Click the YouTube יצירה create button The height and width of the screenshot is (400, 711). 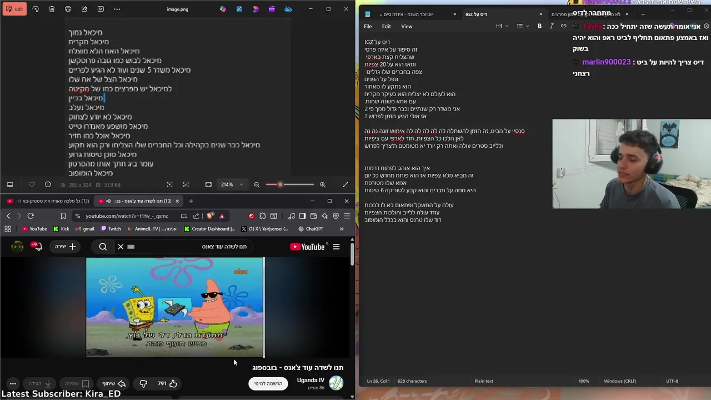pos(66,247)
